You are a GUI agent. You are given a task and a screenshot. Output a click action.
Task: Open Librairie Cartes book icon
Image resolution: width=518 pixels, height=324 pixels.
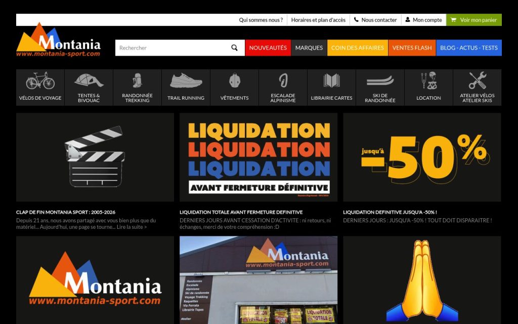point(332,80)
